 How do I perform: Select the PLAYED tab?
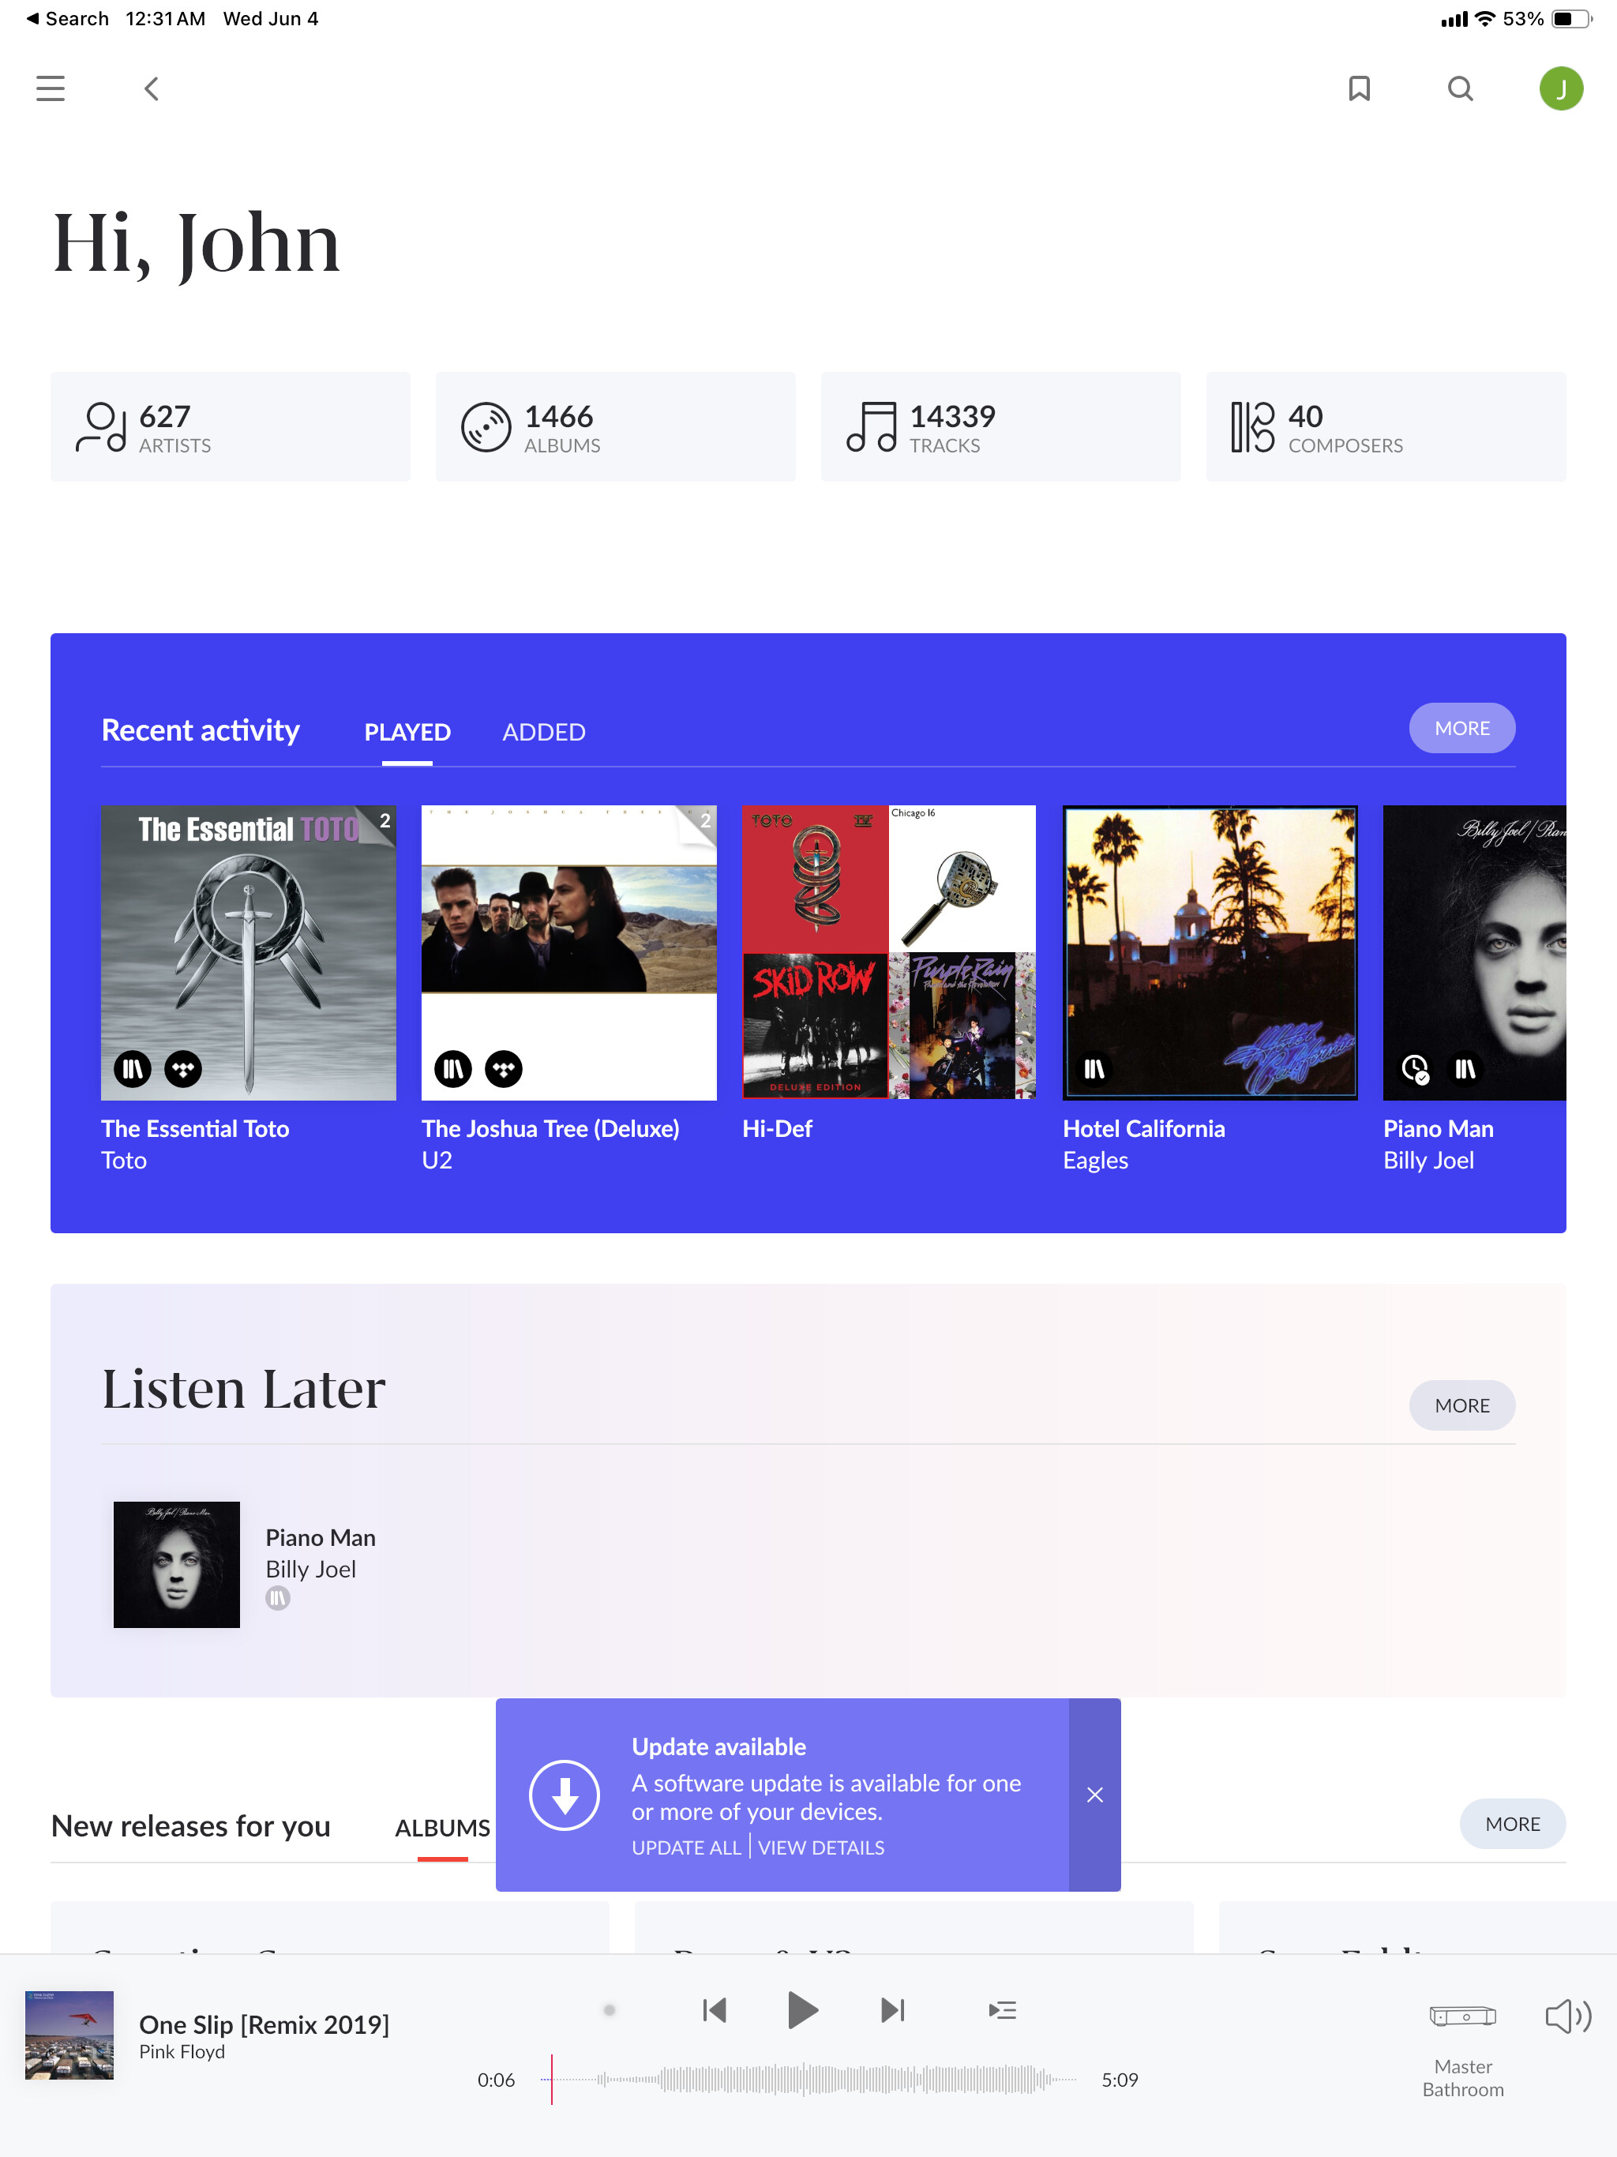point(407,733)
